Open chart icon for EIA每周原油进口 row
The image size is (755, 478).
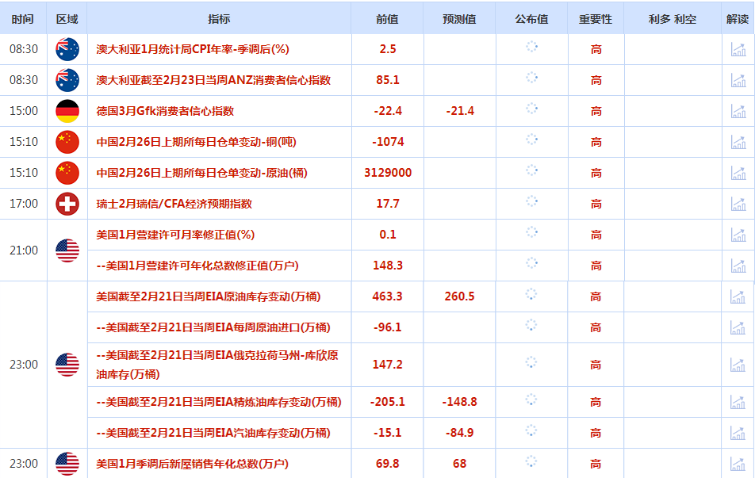click(x=738, y=327)
